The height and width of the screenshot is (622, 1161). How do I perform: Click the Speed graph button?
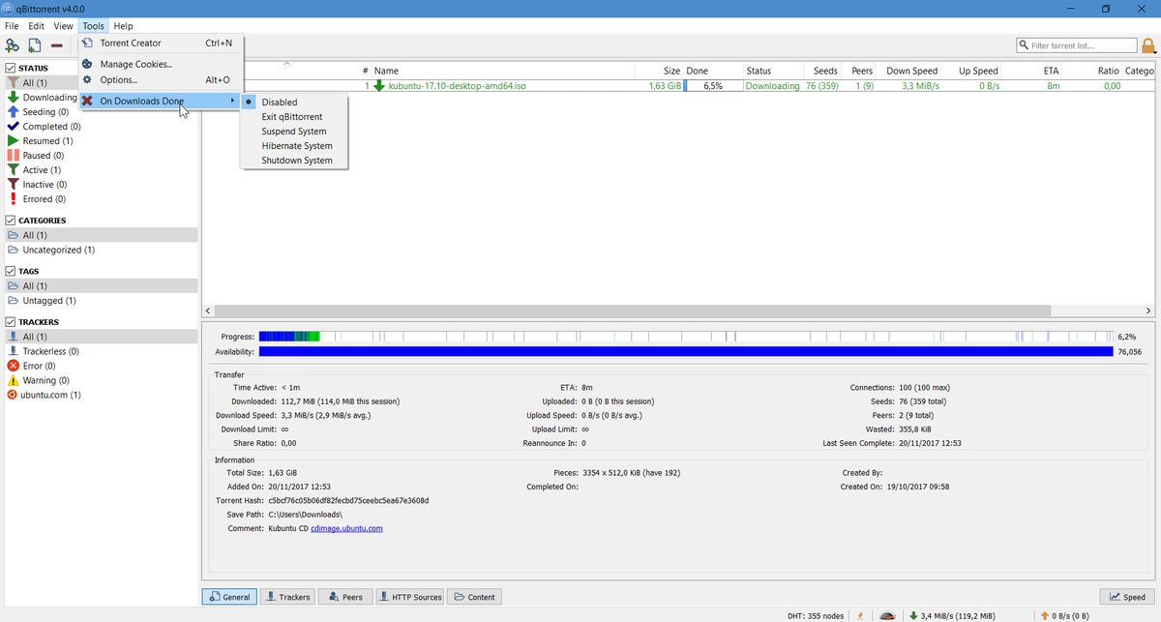[1126, 597]
